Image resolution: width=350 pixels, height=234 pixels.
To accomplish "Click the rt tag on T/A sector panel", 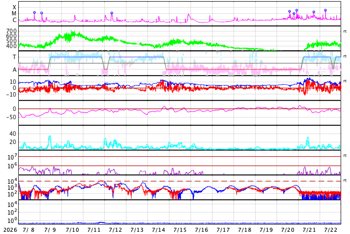I will (344, 56).
